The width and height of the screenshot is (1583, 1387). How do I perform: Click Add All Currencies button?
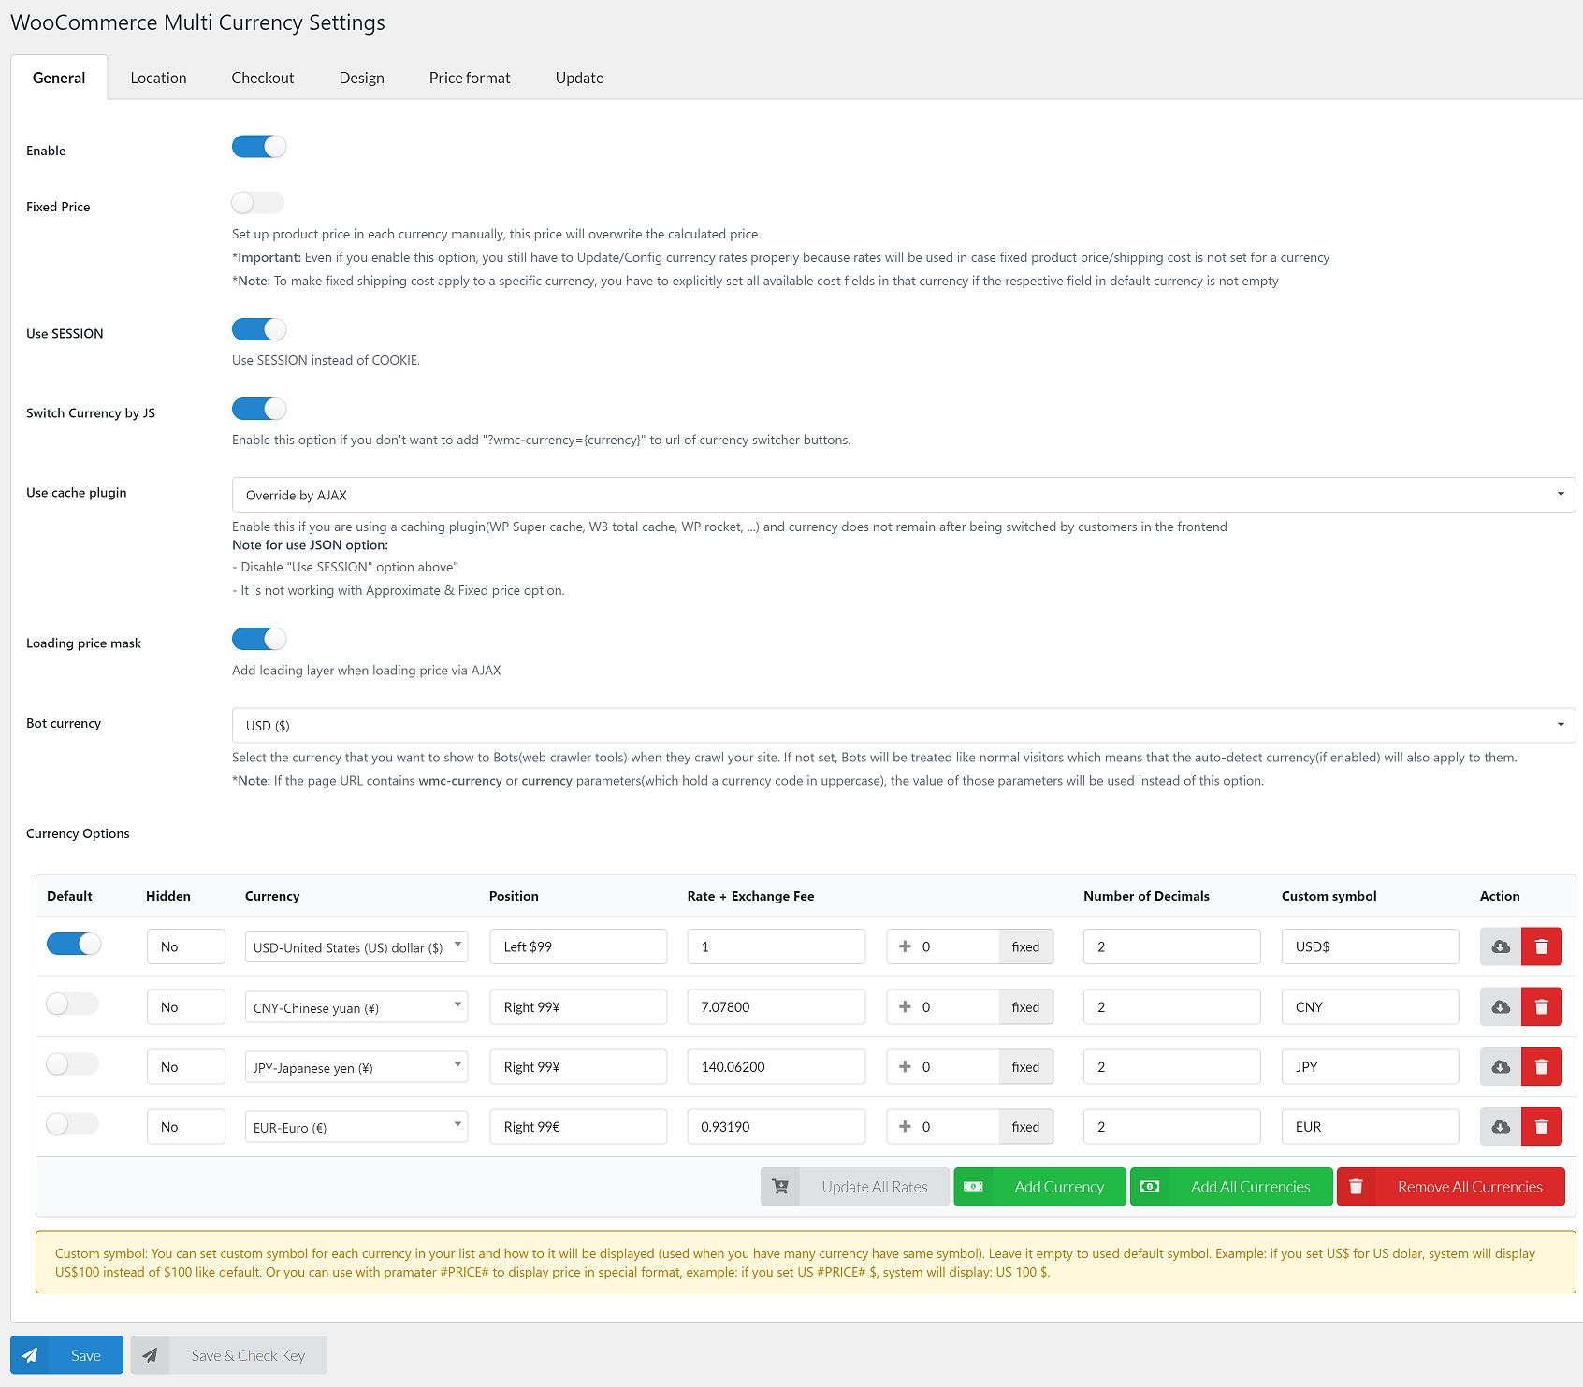pyautogui.click(x=1231, y=1187)
